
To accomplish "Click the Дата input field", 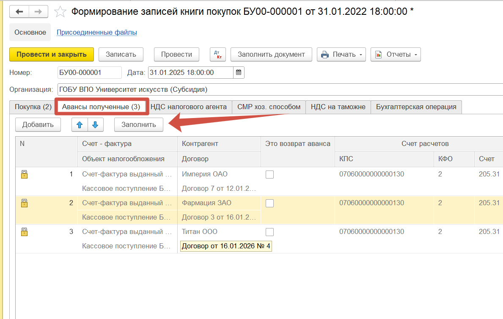I will (190, 72).
